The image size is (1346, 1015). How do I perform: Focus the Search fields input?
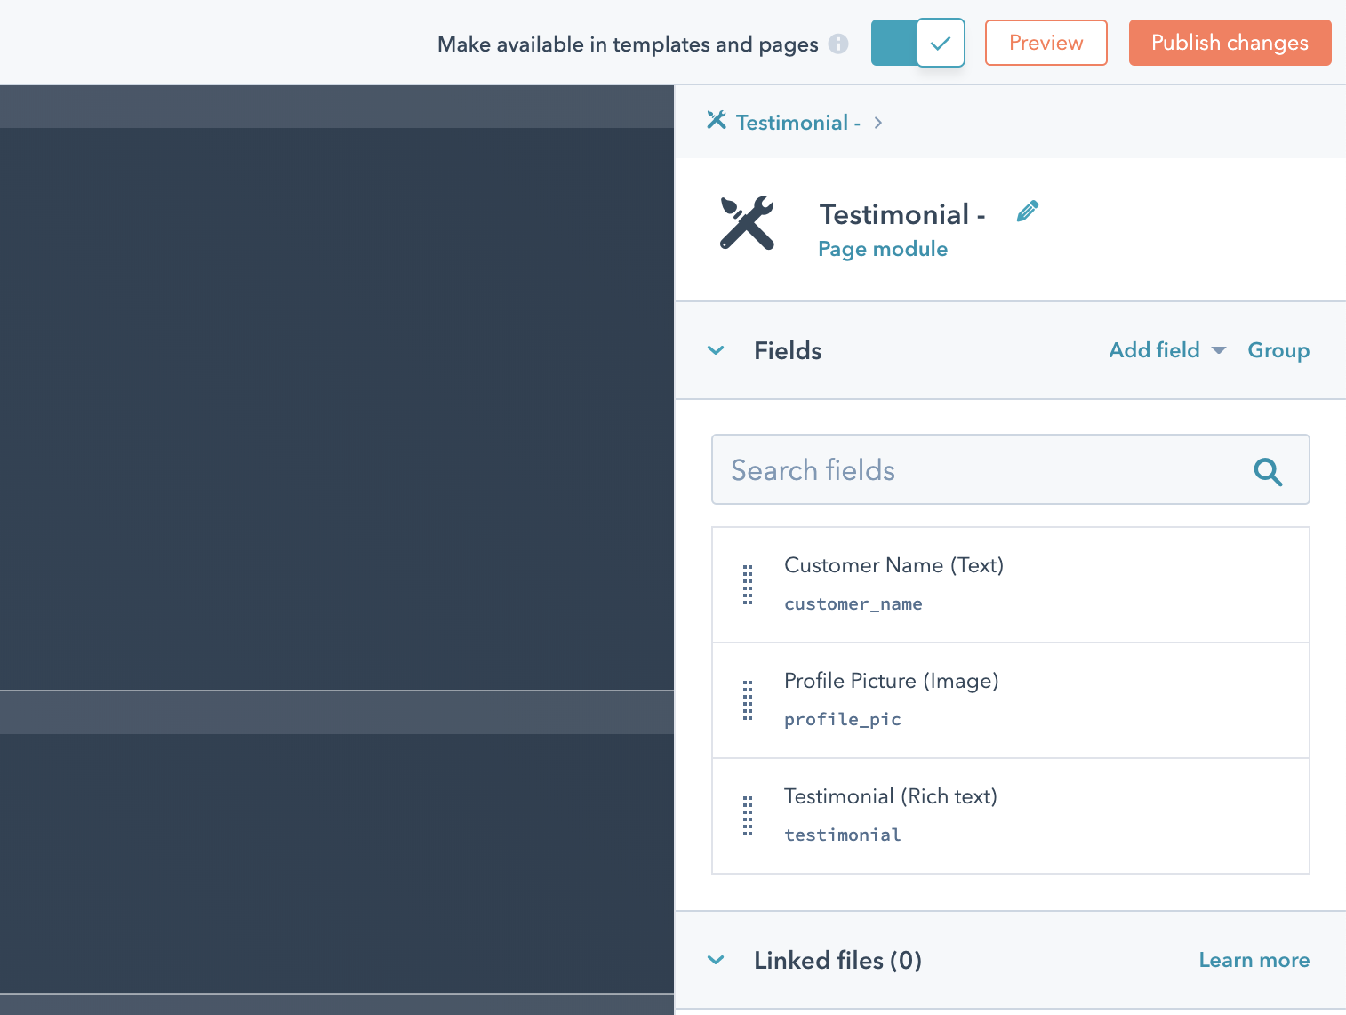[1010, 469]
